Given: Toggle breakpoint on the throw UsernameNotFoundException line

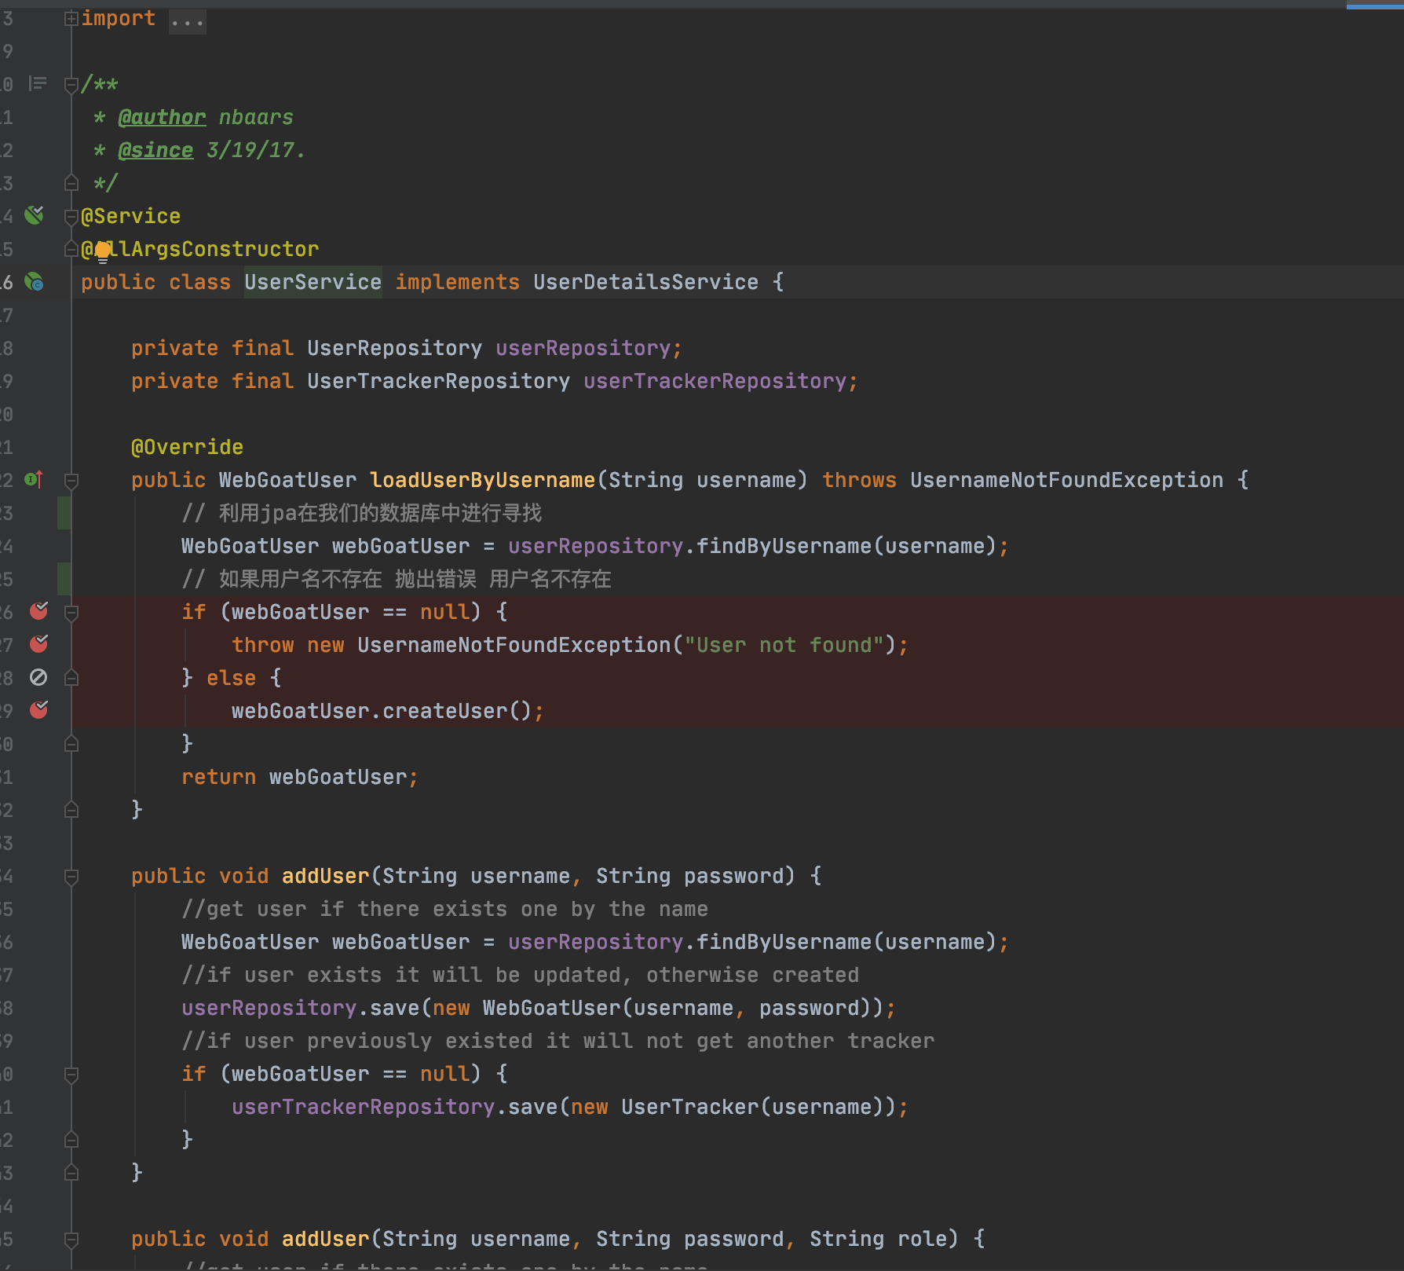Looking at the screenshot, I should pos(38,644).
